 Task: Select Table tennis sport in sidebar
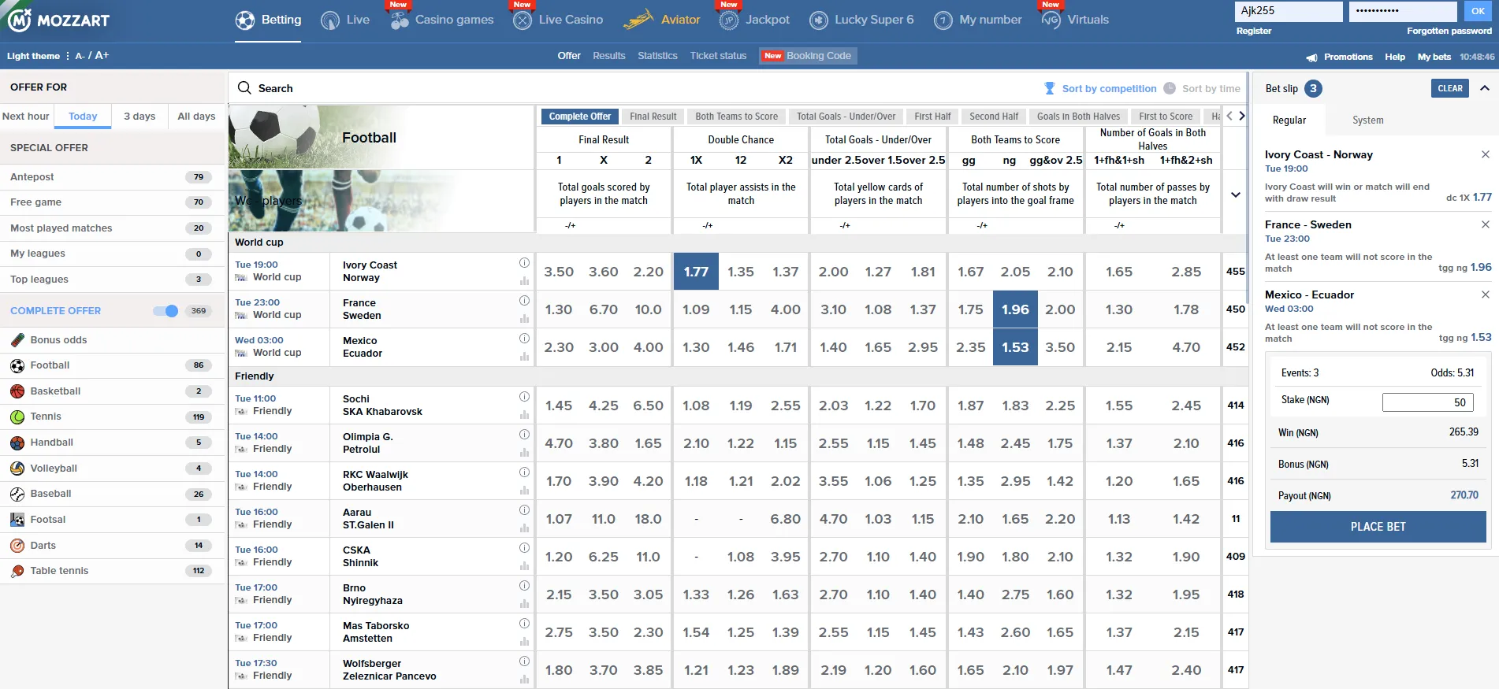113,571
